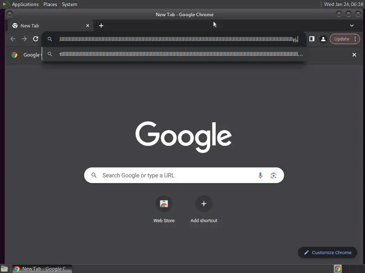Click the Add shortcut label text
Viewport: 365px width, 273px height.
(204, 220)
